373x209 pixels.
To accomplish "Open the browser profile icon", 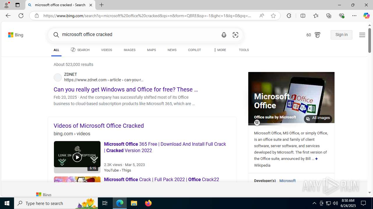I will pos(6,5).
